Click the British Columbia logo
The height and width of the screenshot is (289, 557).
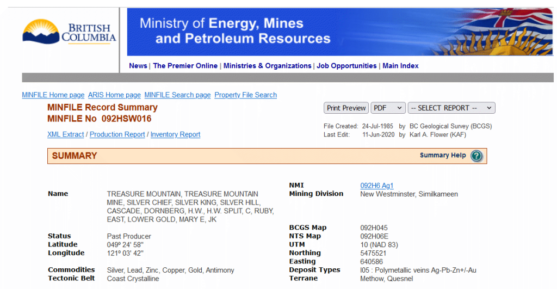69,32
